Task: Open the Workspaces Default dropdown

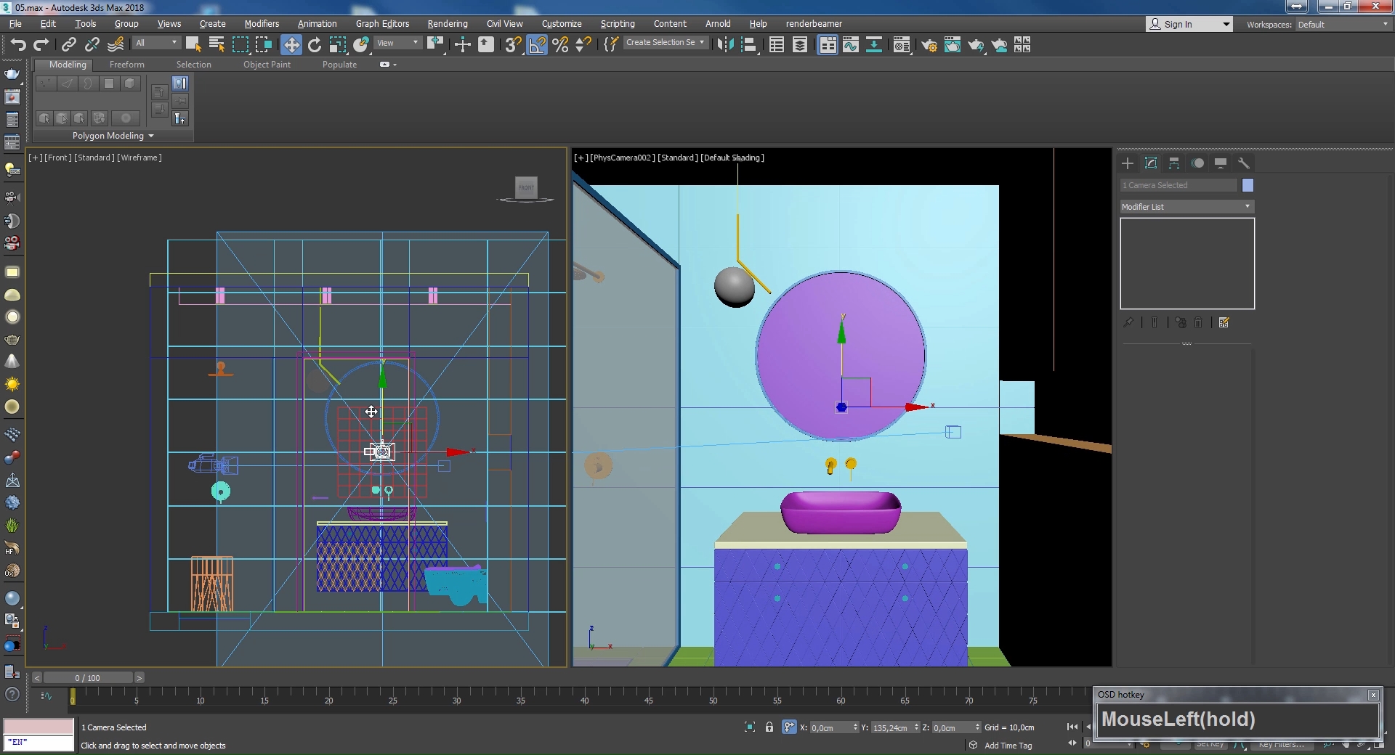Action: coord(1343,24)
